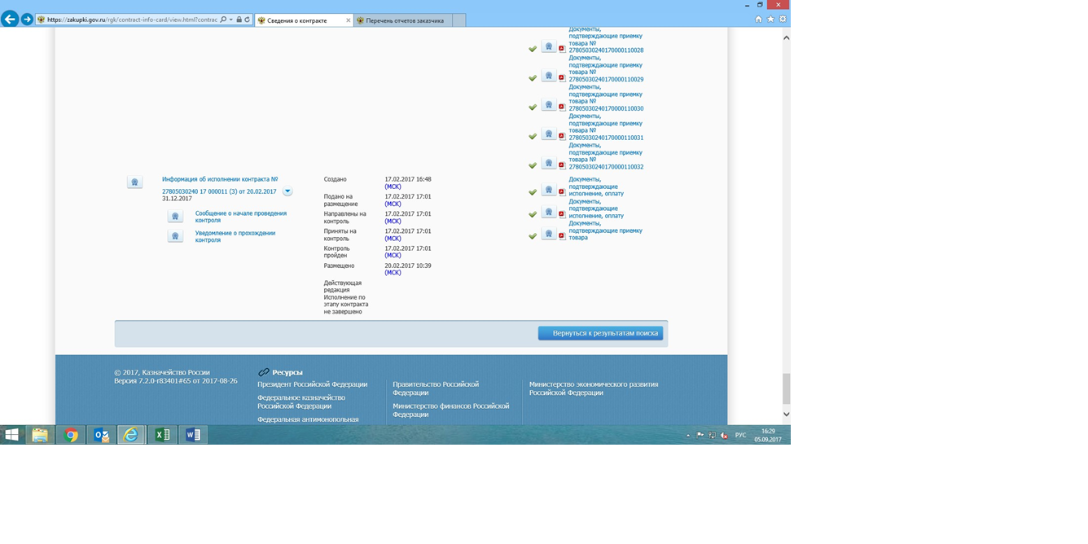Download PDF icon of document №27805030240170000110028

click(562, 49)
